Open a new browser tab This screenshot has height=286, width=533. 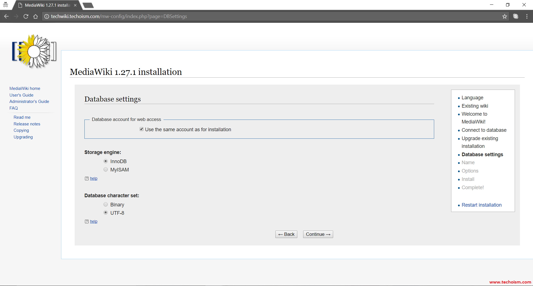[88, 5]
